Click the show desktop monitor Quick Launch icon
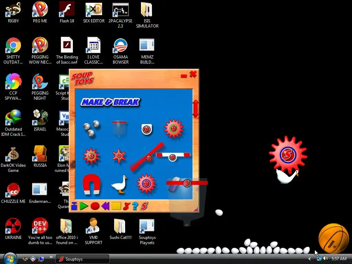 [x=41, y=259]
